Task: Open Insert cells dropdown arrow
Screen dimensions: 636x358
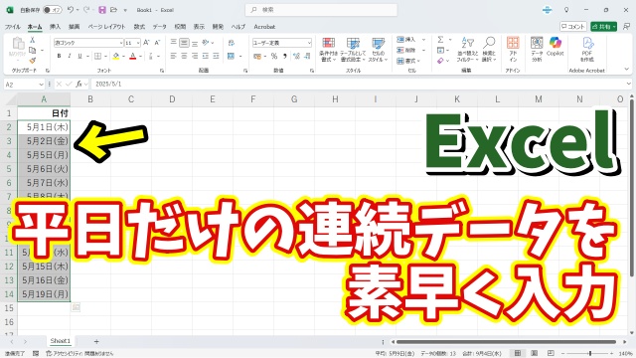Action: 424,40
